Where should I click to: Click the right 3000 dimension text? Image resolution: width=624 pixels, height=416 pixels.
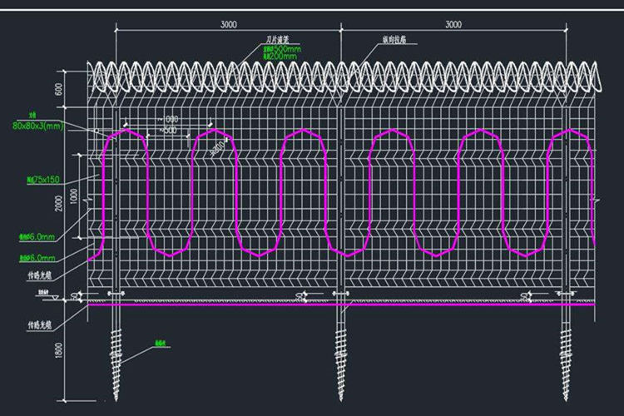point(453,25)
